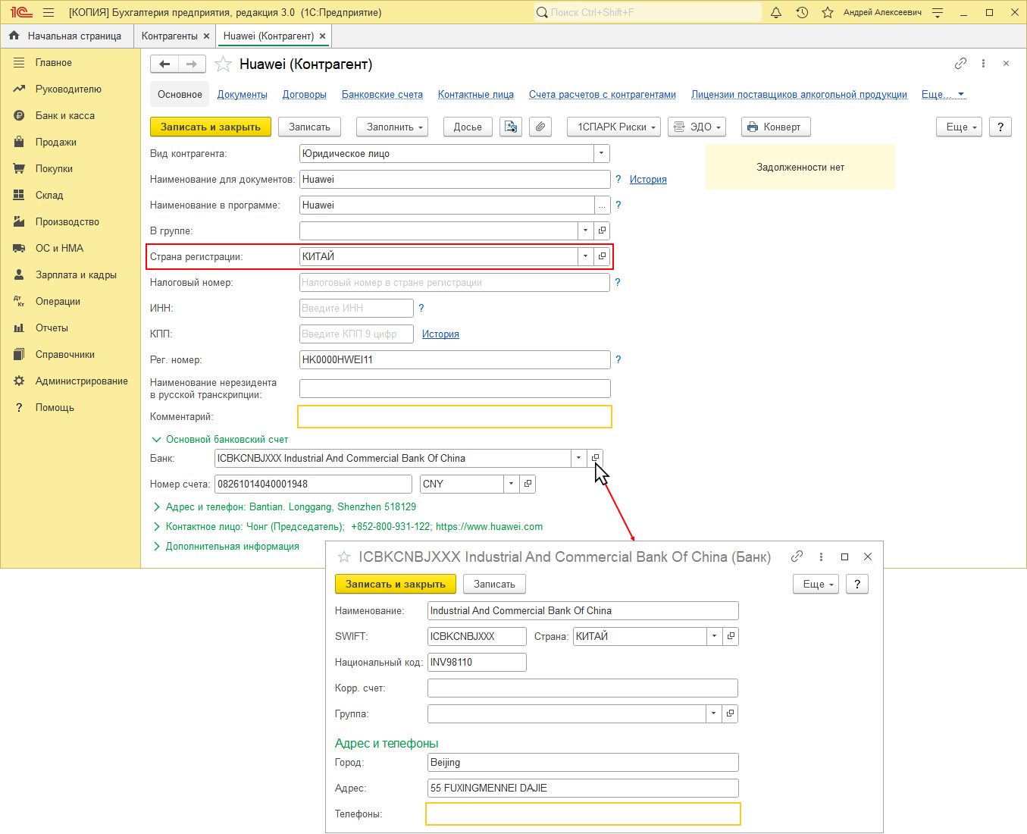The image size is (1027, 834).
Task: Open notifications bell icon
Action: pyautogui.click(x=776, y=12)
